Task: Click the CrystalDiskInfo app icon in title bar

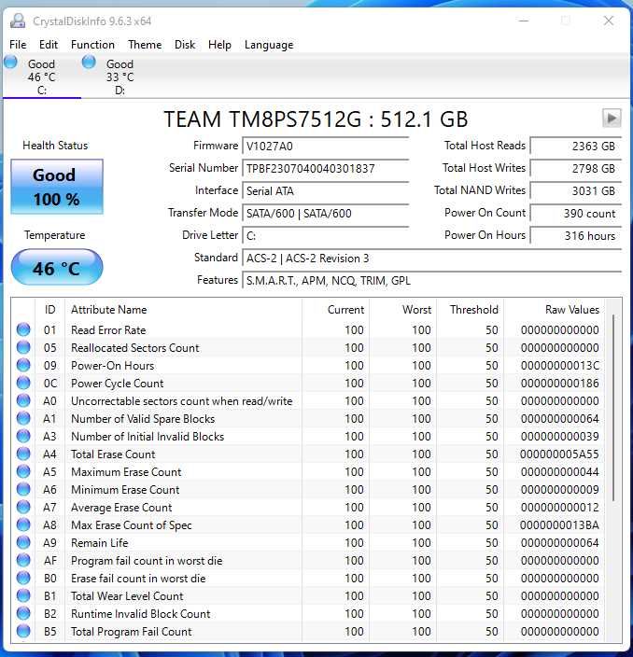Action: pos(18,21)
